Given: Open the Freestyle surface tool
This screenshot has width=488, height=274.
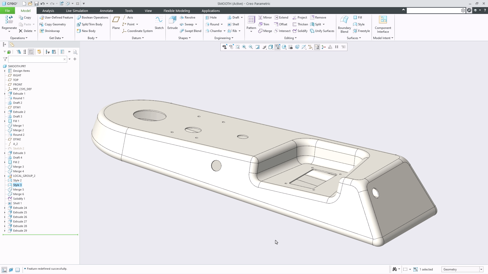Looking at the screenshot, I should [x=361, y=31].
